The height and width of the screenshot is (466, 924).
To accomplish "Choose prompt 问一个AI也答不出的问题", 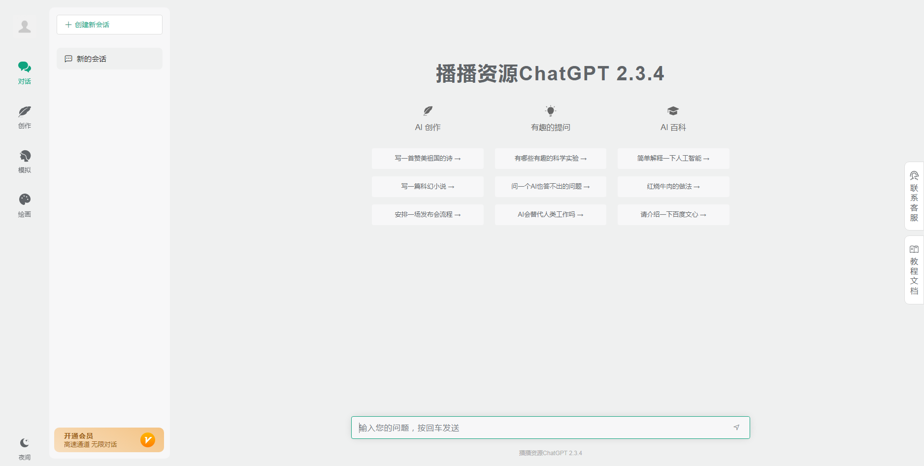I will (551, 187).
